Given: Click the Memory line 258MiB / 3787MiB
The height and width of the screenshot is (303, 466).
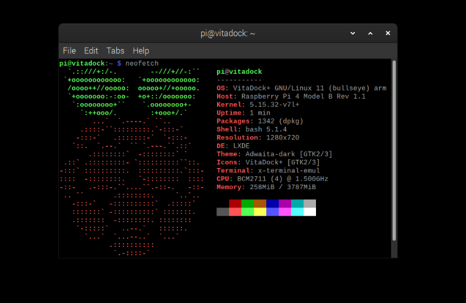Looking at the screenshot, I should pyautogui.click(x=266, y=187).
